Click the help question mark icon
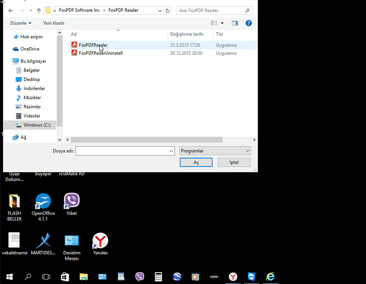Viewport: 366px width, 284px height. (249, 23)
